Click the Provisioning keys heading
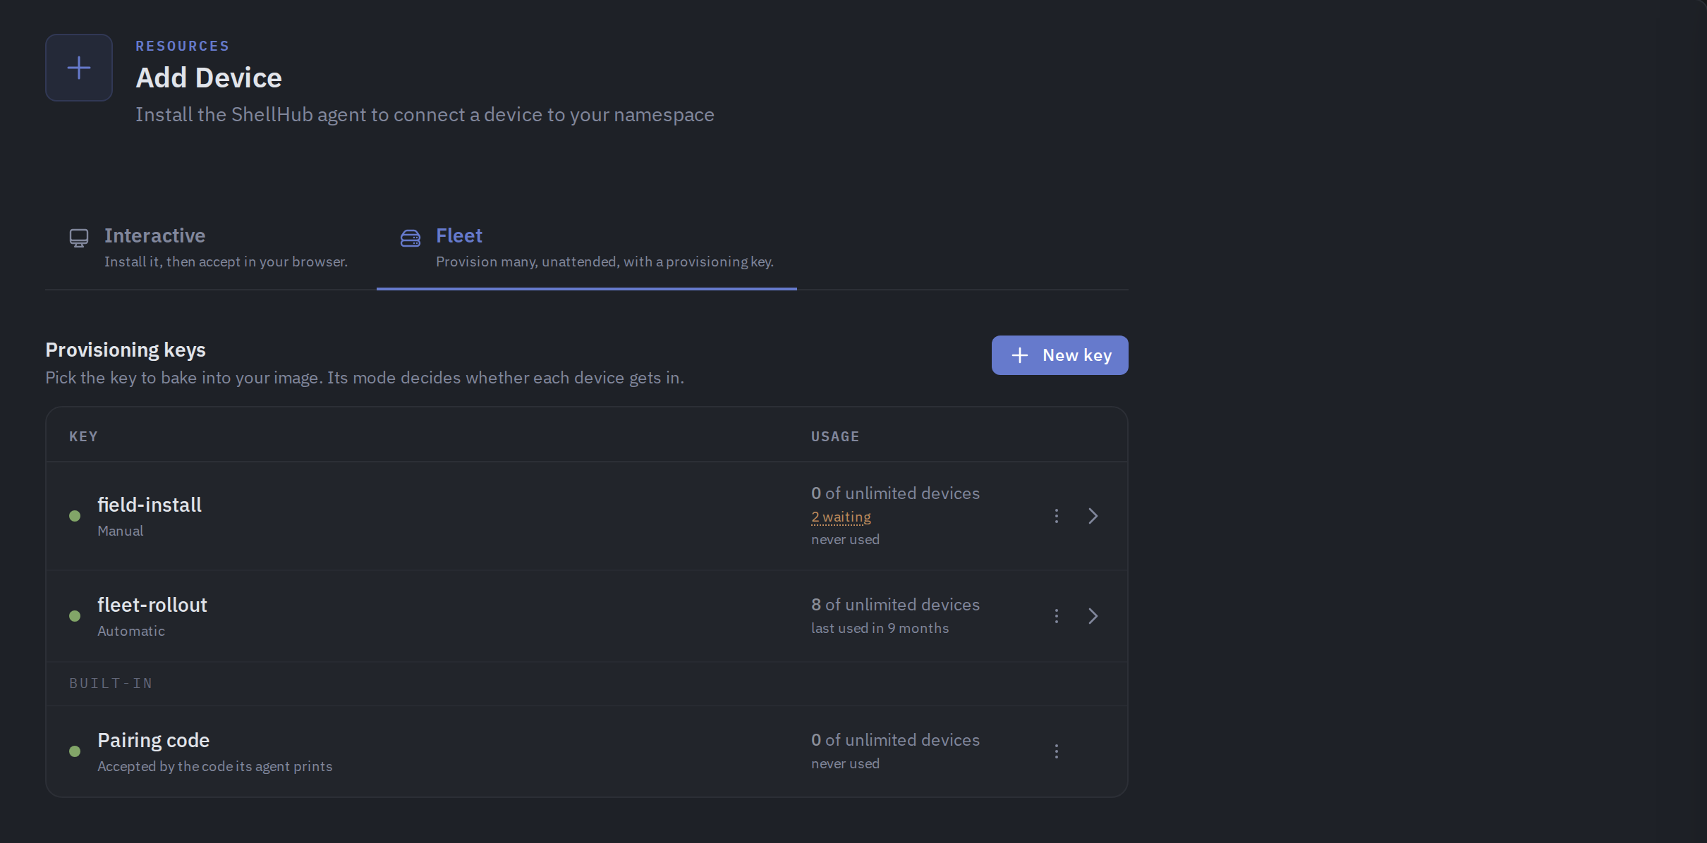1707x843 pixels. [126, 350]
